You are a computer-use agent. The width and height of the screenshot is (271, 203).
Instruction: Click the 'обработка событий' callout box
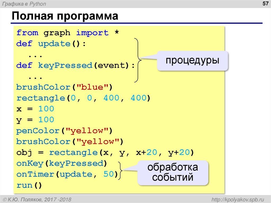(x=173, y=173)
